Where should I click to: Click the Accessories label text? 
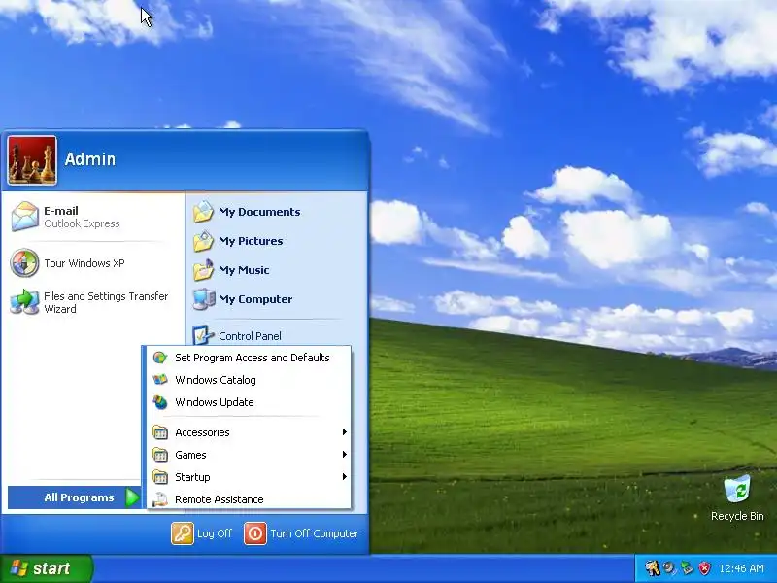tap(202, 432)
